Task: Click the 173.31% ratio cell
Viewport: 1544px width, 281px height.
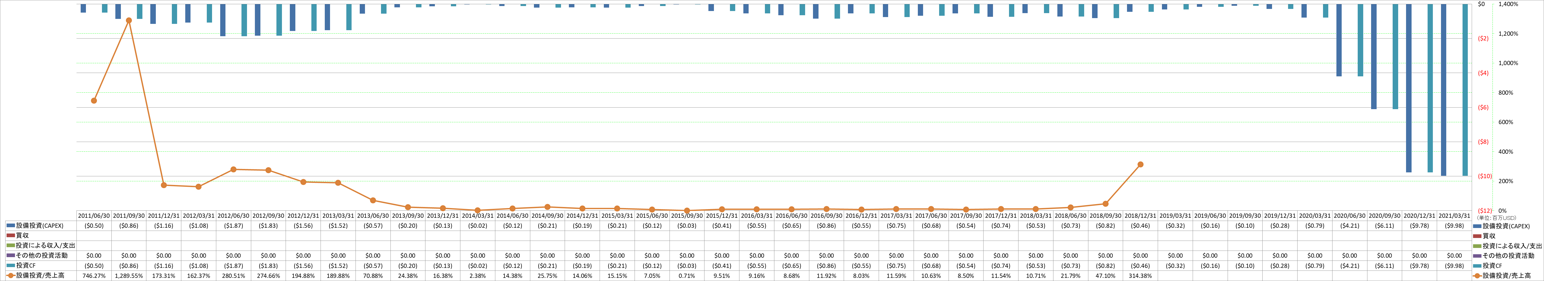Action: (x=164, y=275)
